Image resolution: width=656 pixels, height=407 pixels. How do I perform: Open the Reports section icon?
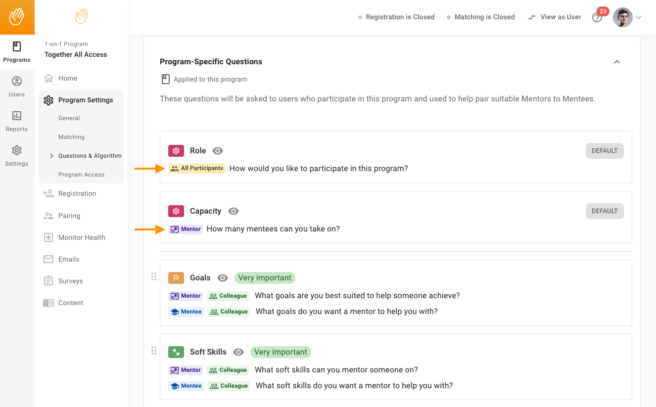click(x=17, y=116)
